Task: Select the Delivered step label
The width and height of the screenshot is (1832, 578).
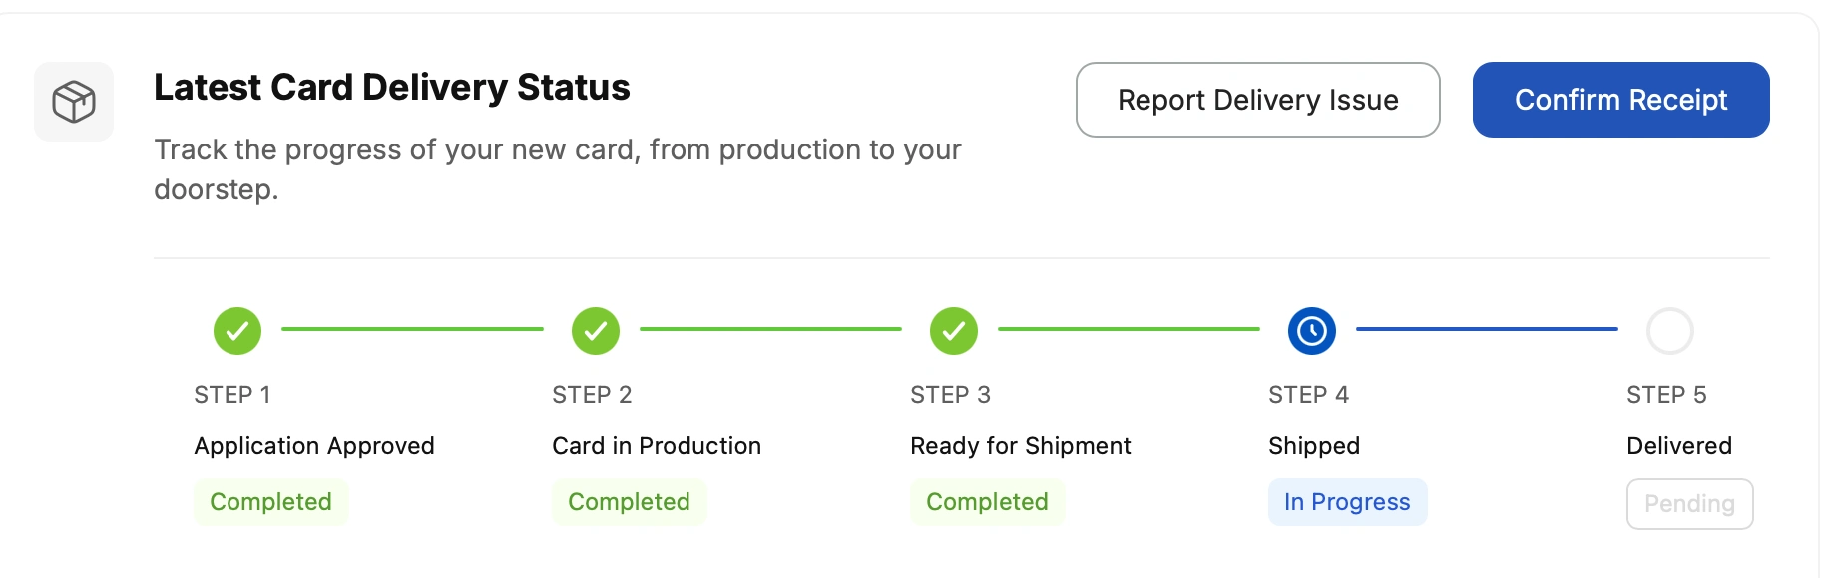Action: [1679, 446]
